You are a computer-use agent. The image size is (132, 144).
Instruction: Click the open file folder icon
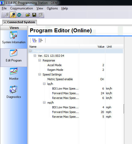click(28, 15)
